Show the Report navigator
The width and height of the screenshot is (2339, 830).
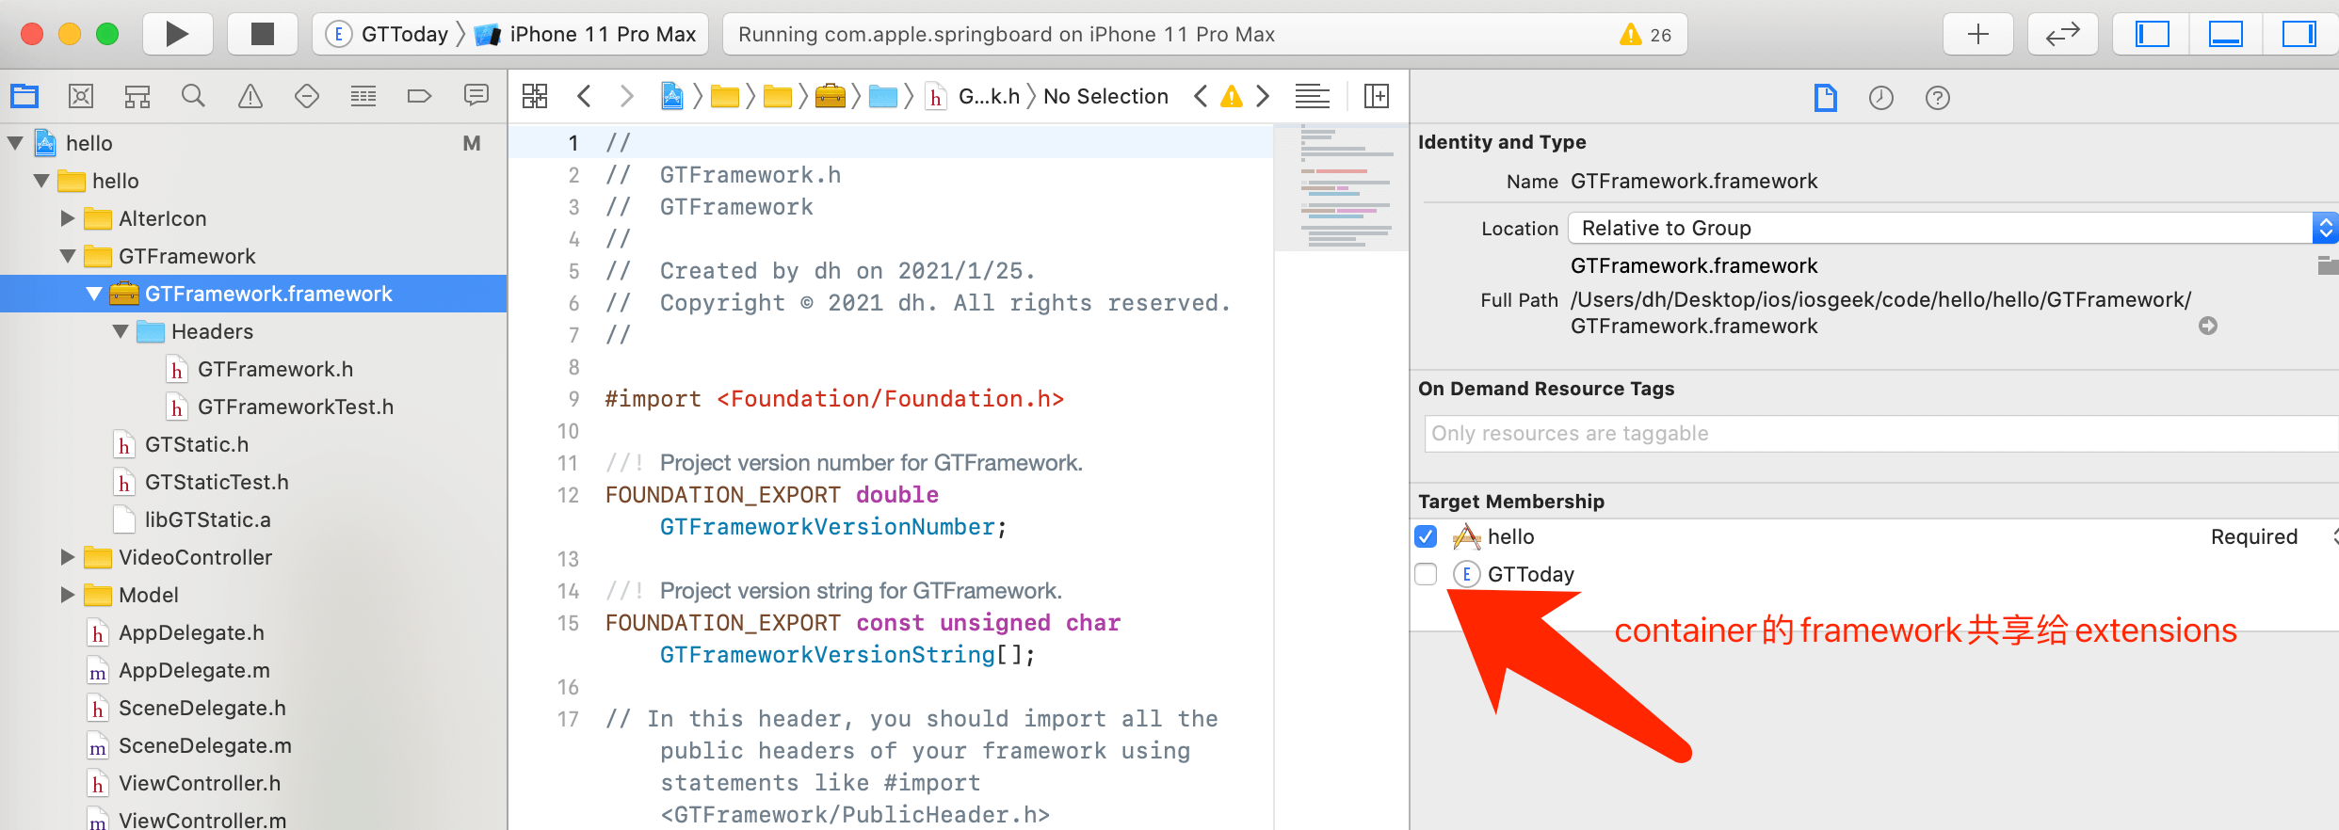pos(476,96)
